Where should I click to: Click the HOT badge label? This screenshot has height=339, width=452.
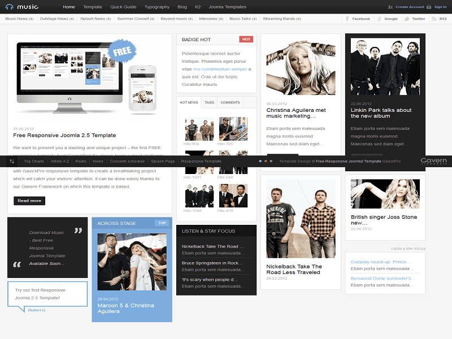tap(246, 39)
